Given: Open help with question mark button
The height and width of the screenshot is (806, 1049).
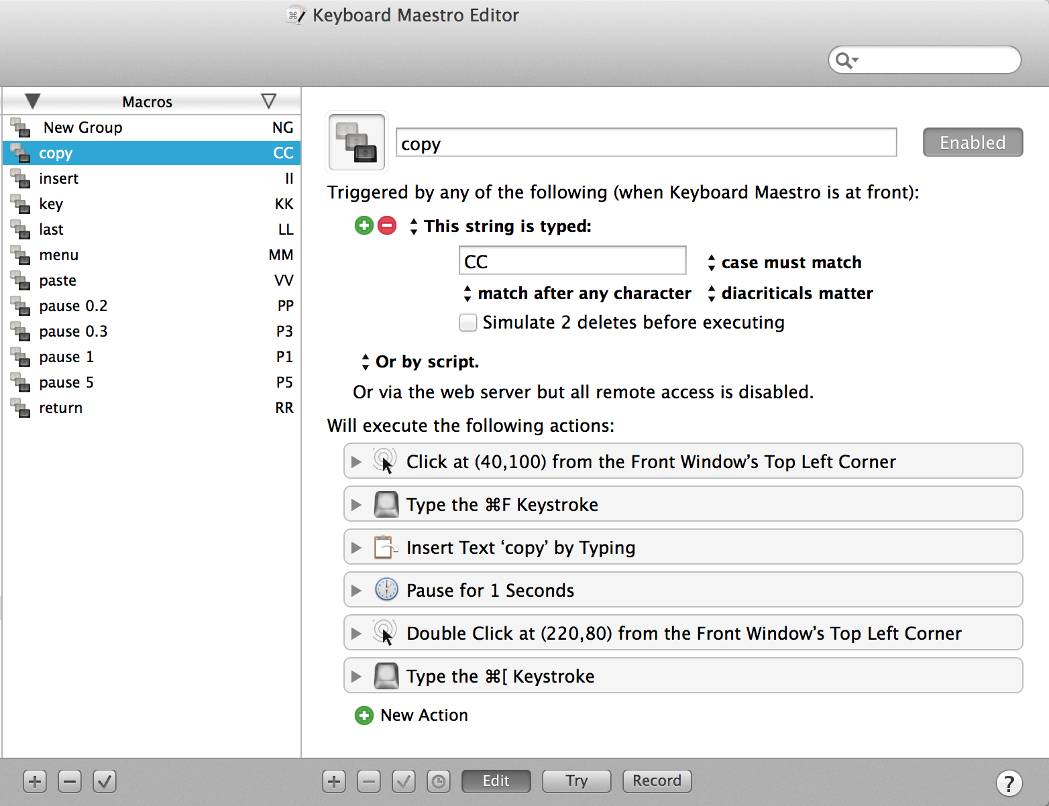Looking at the screenshot, I should 1009,782.
